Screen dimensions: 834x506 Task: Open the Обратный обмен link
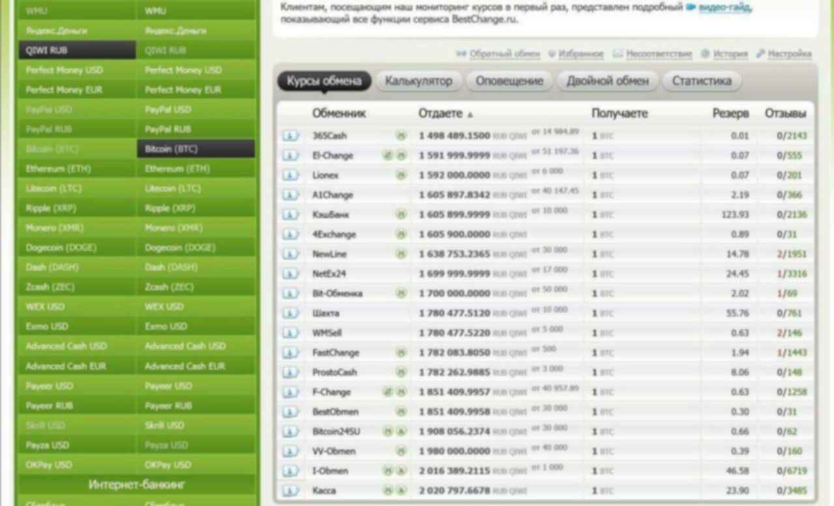pos(504,54)
